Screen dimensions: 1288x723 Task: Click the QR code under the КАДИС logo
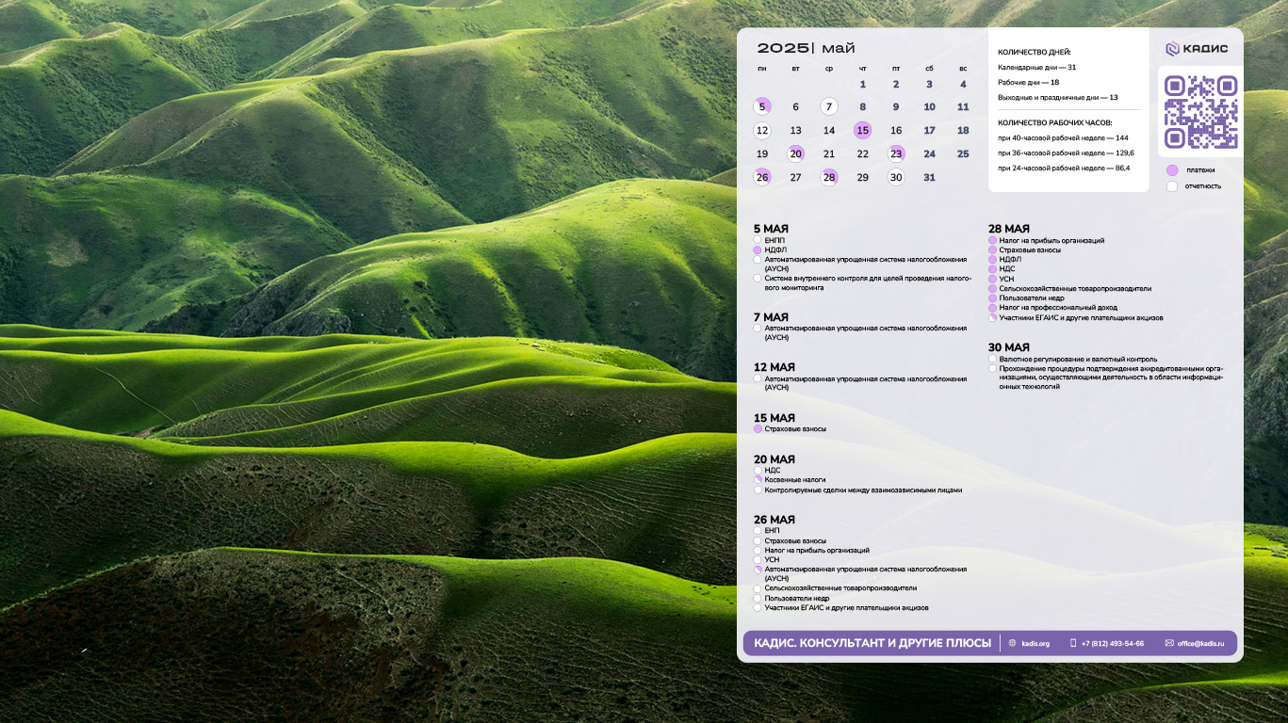(x=1200, y=112)
